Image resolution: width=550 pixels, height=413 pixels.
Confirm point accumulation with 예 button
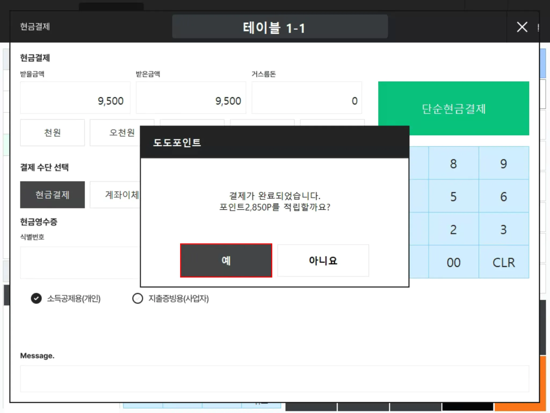pos(226,260)
